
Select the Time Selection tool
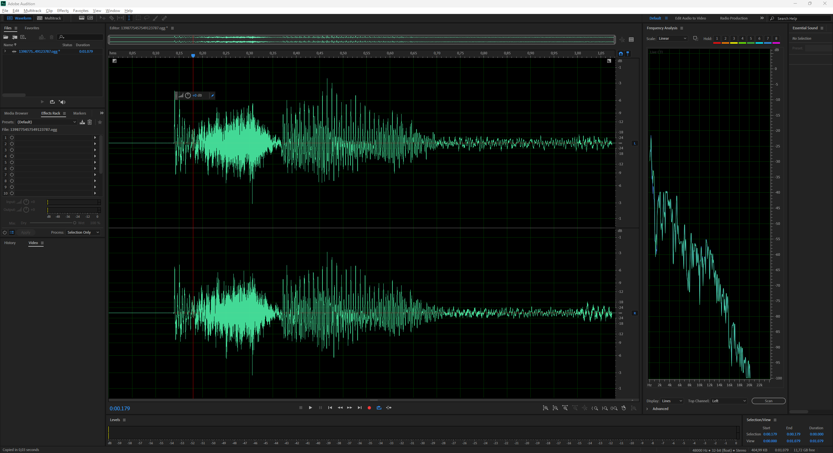129,18
